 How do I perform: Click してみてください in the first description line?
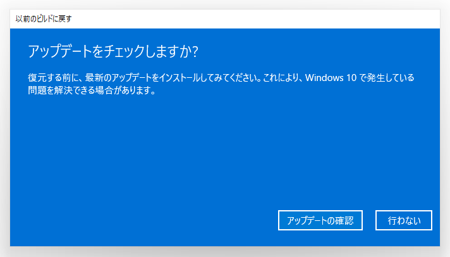(x=224, y=78)
